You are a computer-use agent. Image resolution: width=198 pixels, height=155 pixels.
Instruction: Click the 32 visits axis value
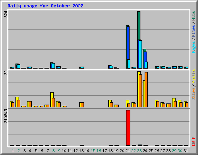(x=6, y=73)
